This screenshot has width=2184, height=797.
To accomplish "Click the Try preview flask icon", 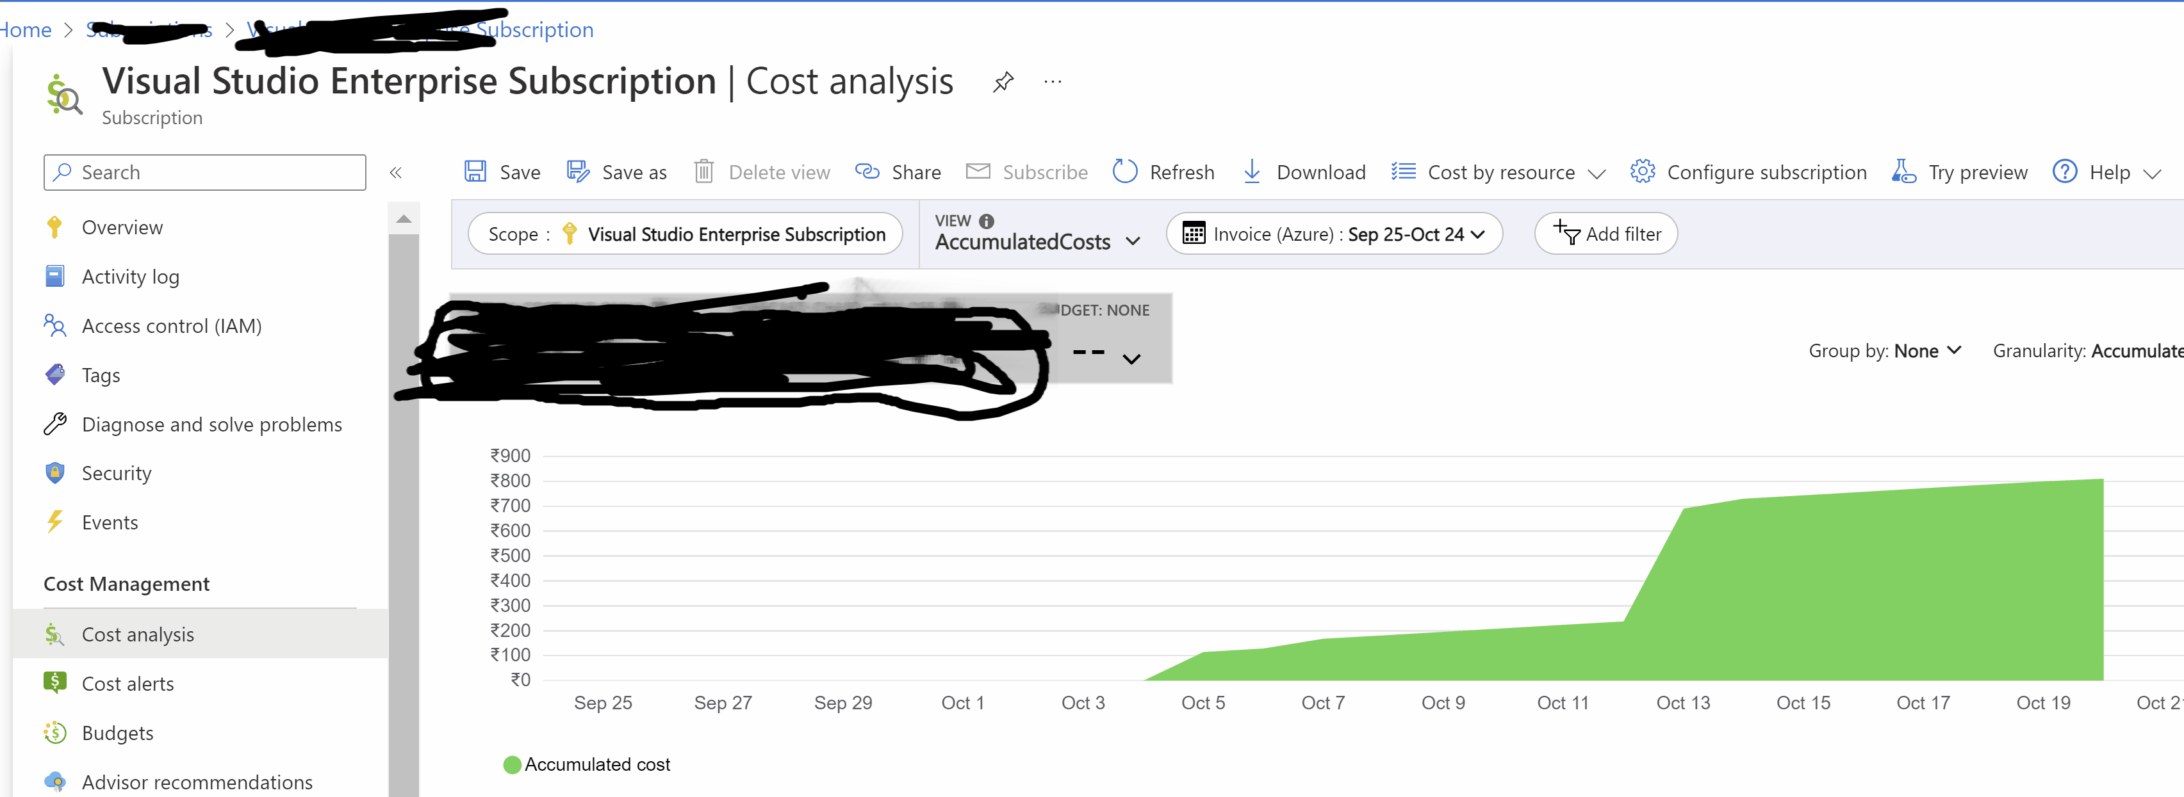I will click(1903, 172).
